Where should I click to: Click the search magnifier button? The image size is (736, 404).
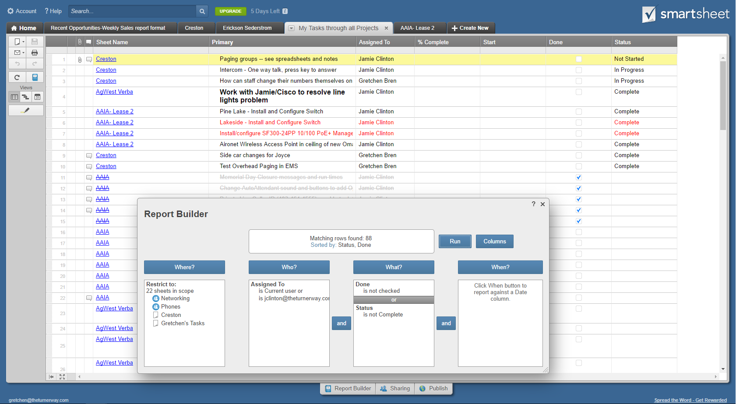(202, 11)
